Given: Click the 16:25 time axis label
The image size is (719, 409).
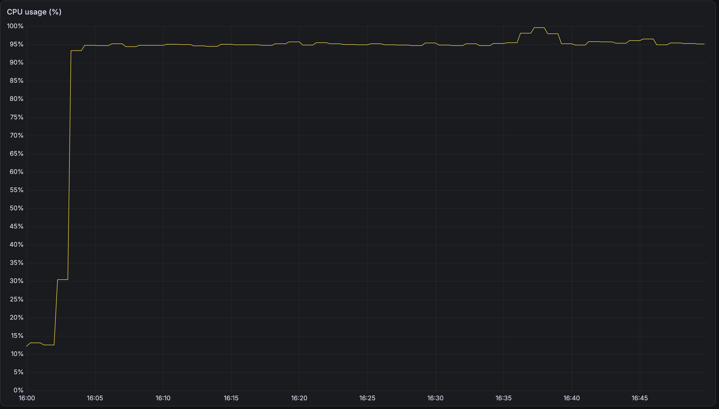Looking at the screenshot, I should pyautogui.click(x=367, y=398).
